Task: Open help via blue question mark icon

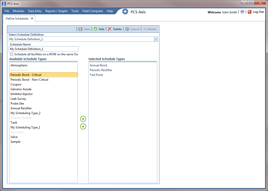Action: coord(242,12)
